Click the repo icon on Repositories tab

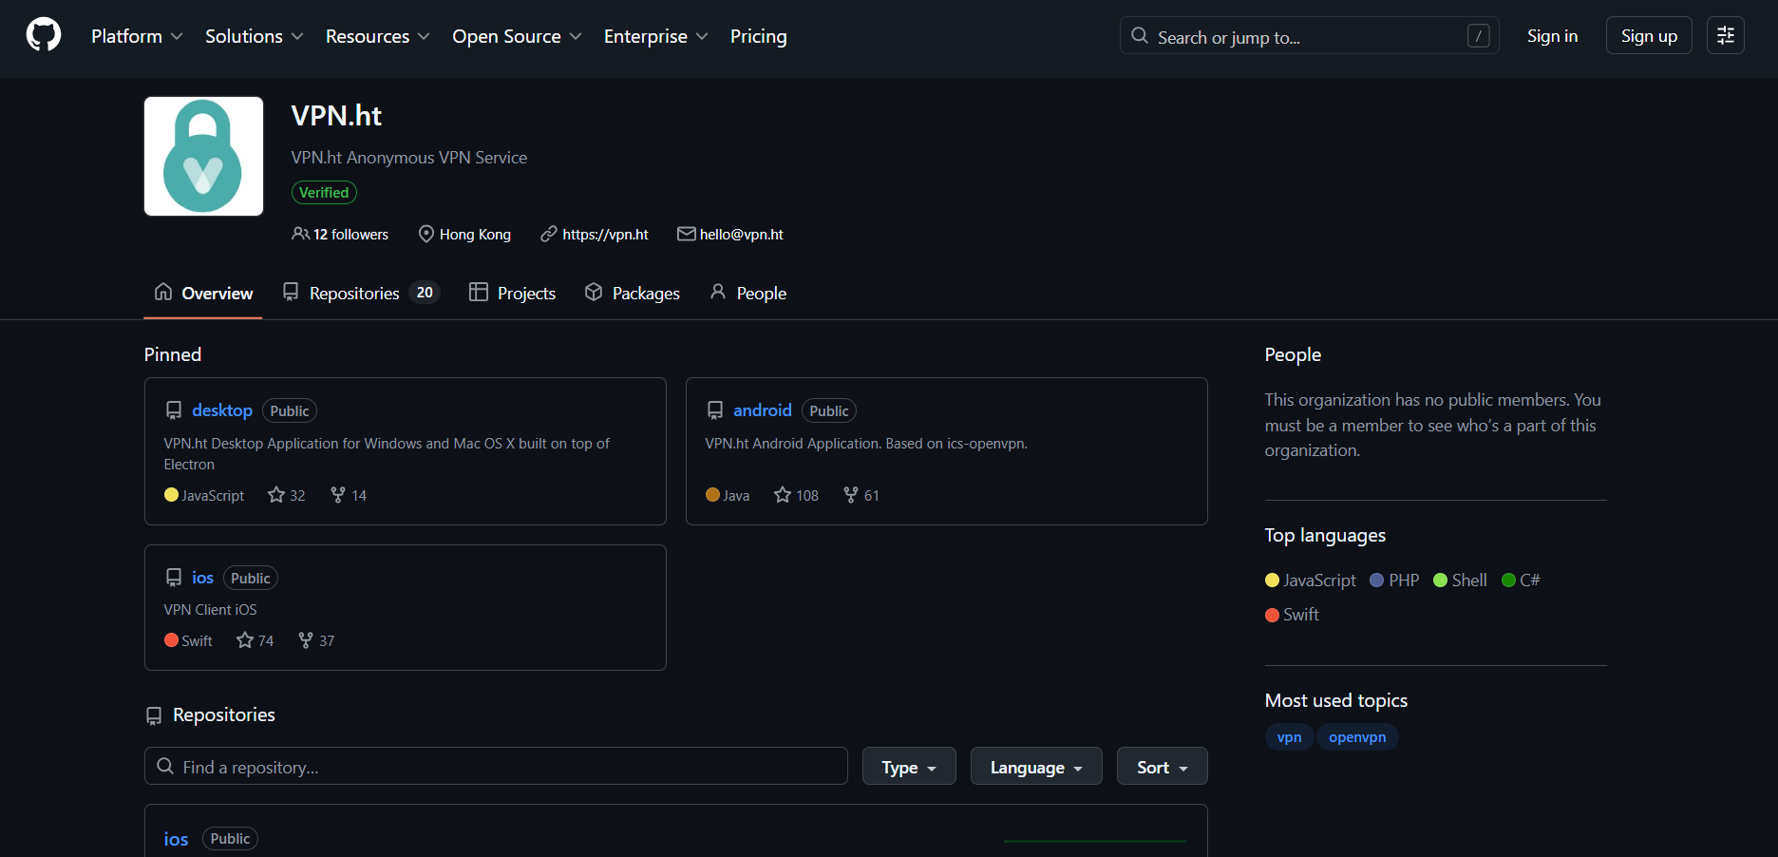[291, 292]
